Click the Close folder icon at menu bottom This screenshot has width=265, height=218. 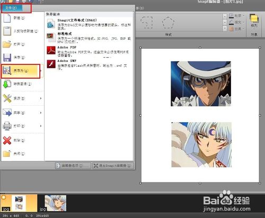(x=7, y=153)
